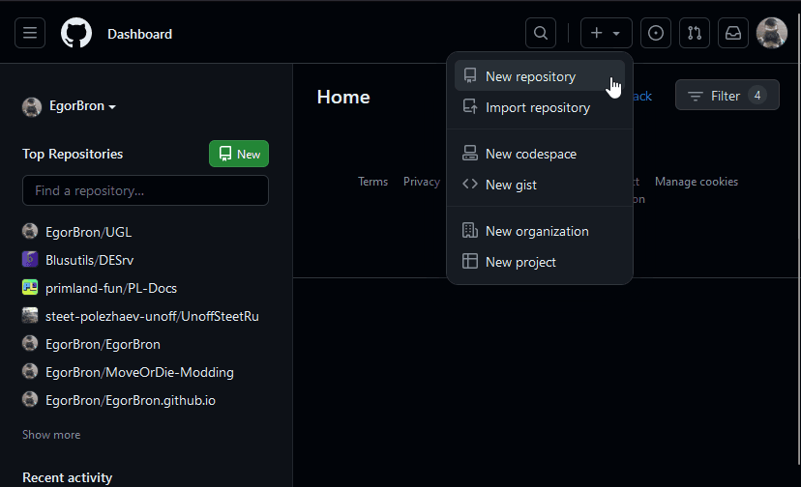Open the search magnifier button
This screenshot has height=487, width=801.
tap(541, 33)
